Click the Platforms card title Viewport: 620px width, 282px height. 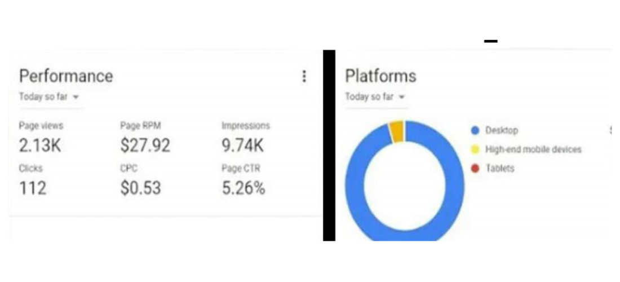380,76
